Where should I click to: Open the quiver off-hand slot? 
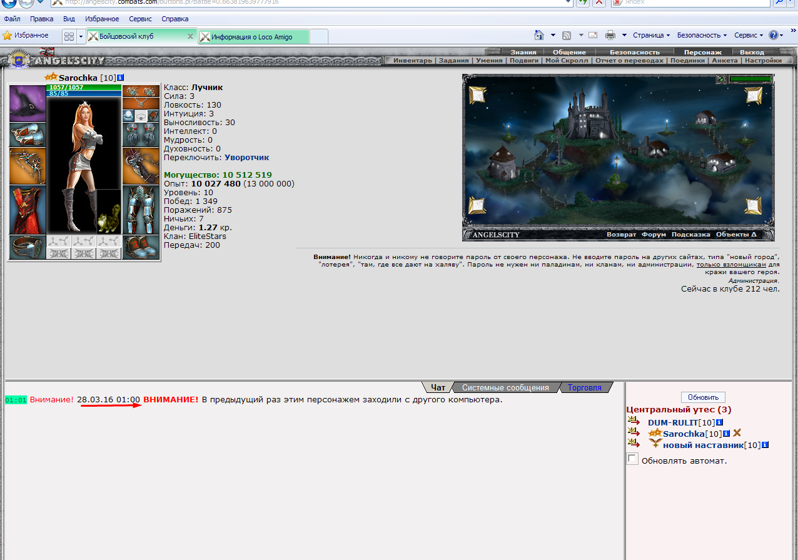[140, 166]
